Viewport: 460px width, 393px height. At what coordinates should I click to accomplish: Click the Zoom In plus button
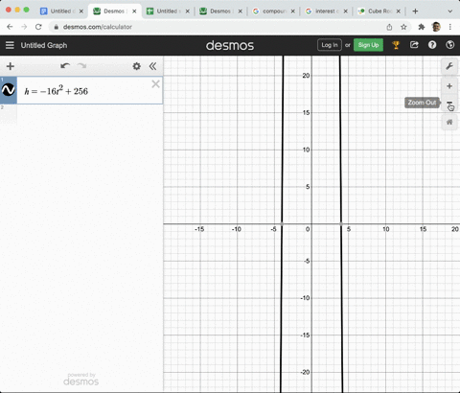click(449, 86)
